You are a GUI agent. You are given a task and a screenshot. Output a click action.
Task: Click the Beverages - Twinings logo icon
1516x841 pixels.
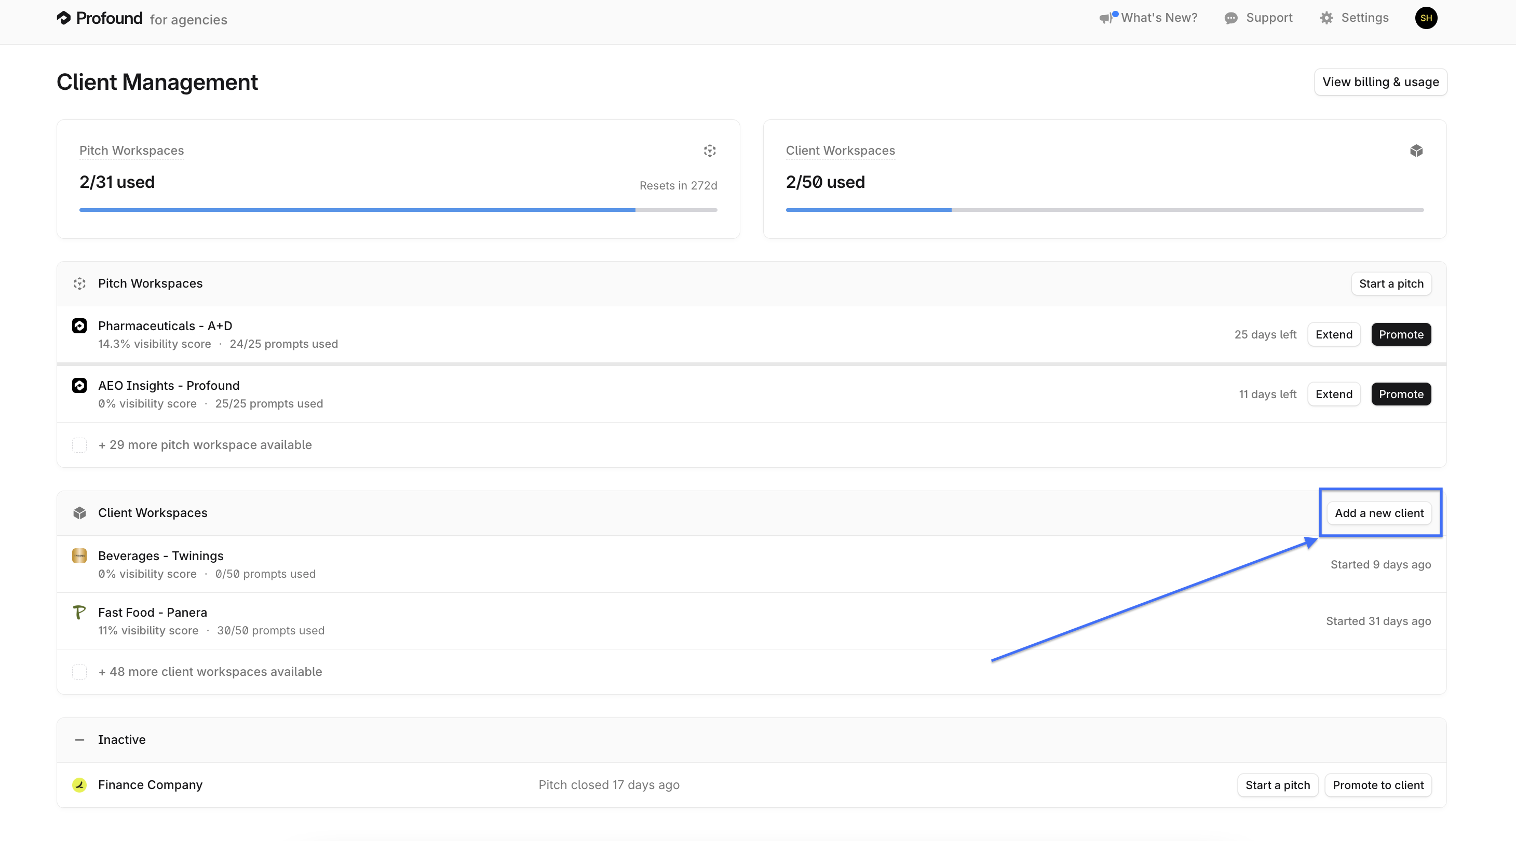click(79, 555)
